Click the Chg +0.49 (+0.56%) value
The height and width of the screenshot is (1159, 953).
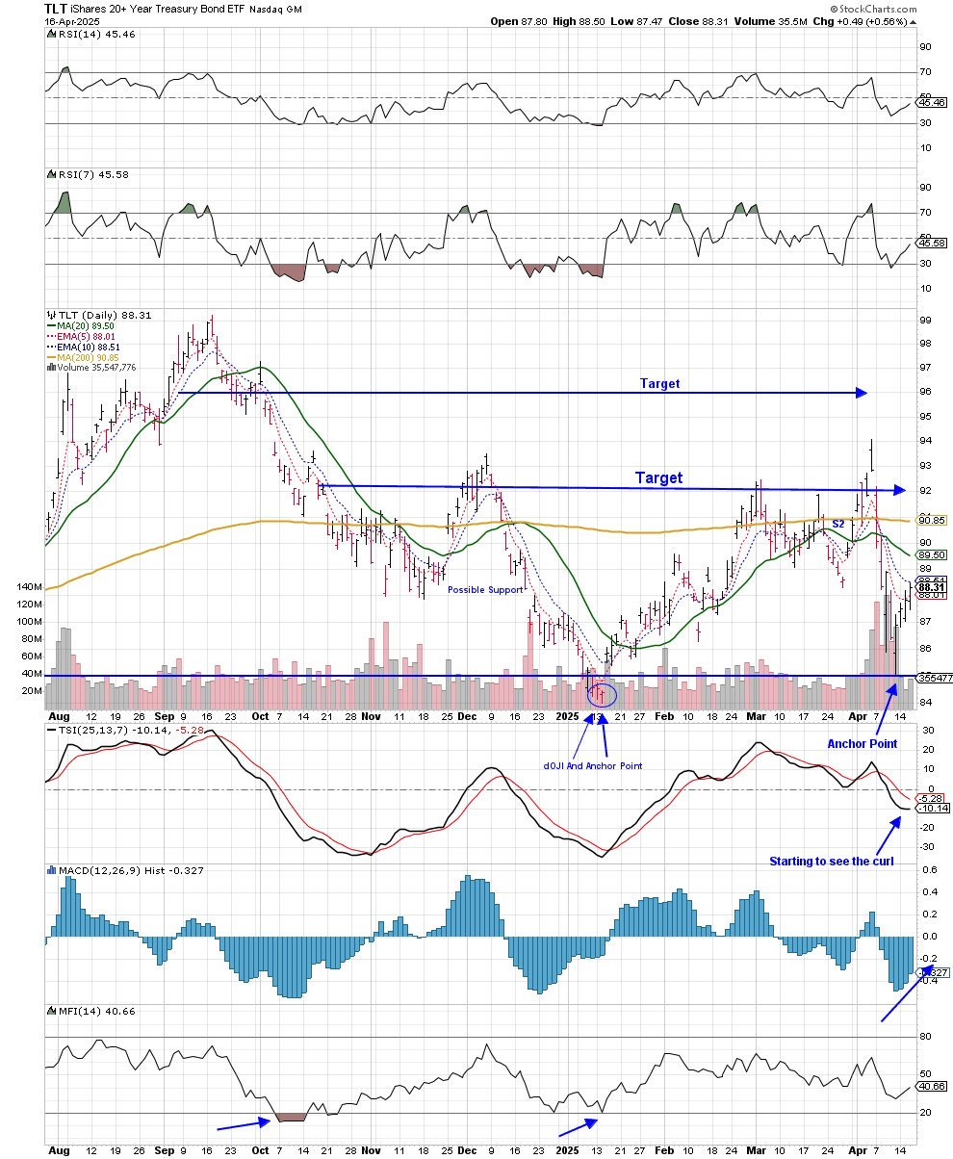pos(860,21)
